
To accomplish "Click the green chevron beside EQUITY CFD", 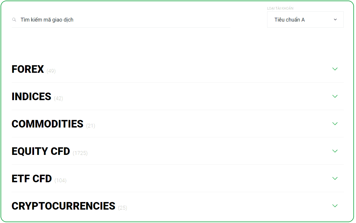I will (335, 151).
